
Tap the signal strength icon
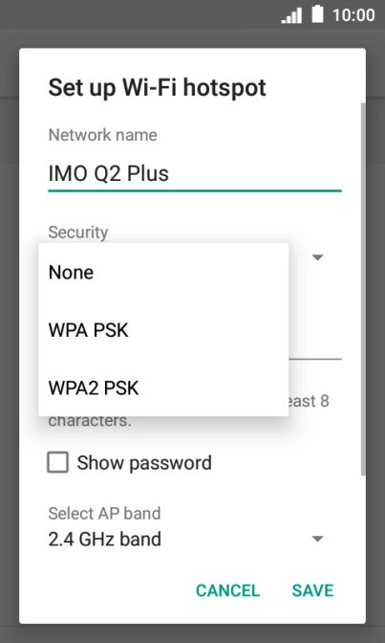[291, 15]
